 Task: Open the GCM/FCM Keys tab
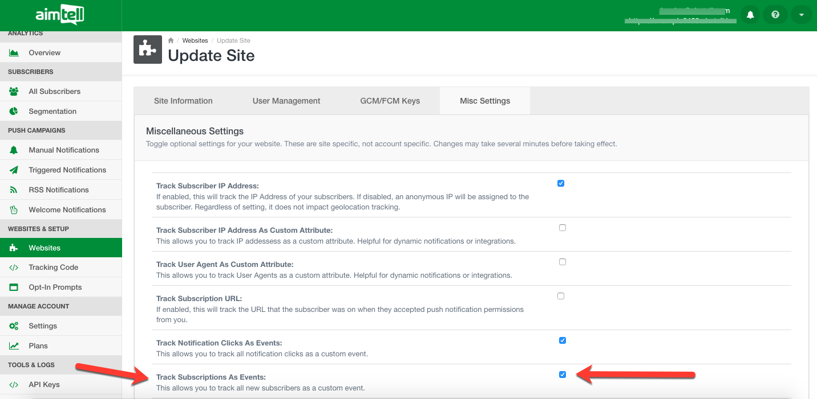tap(390, 101)
